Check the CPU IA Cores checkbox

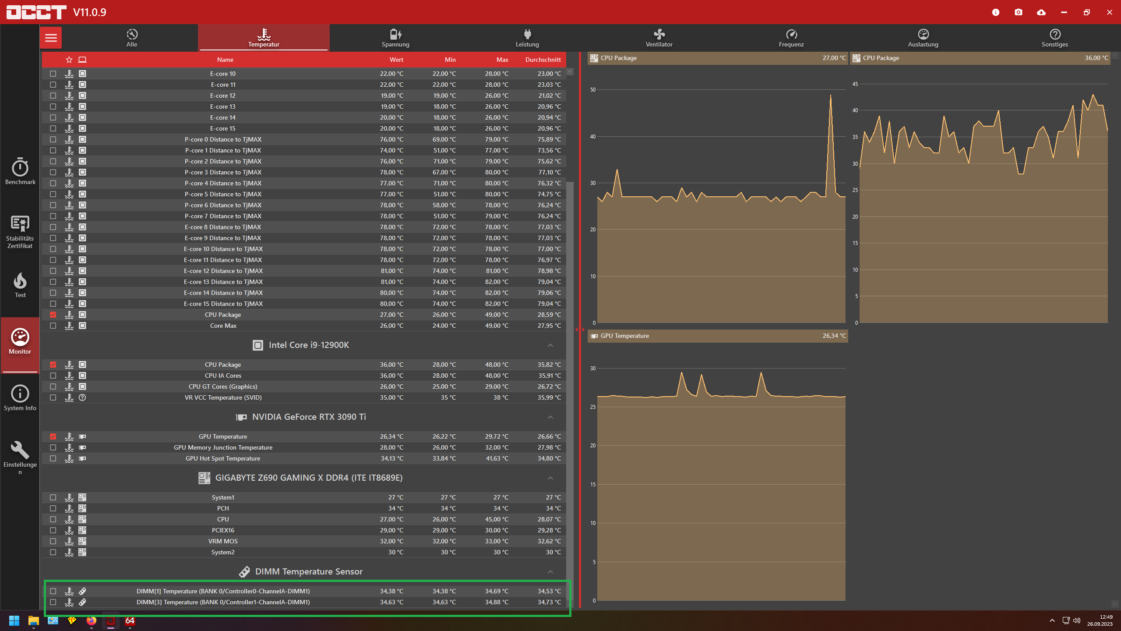(x=53, y=376)
